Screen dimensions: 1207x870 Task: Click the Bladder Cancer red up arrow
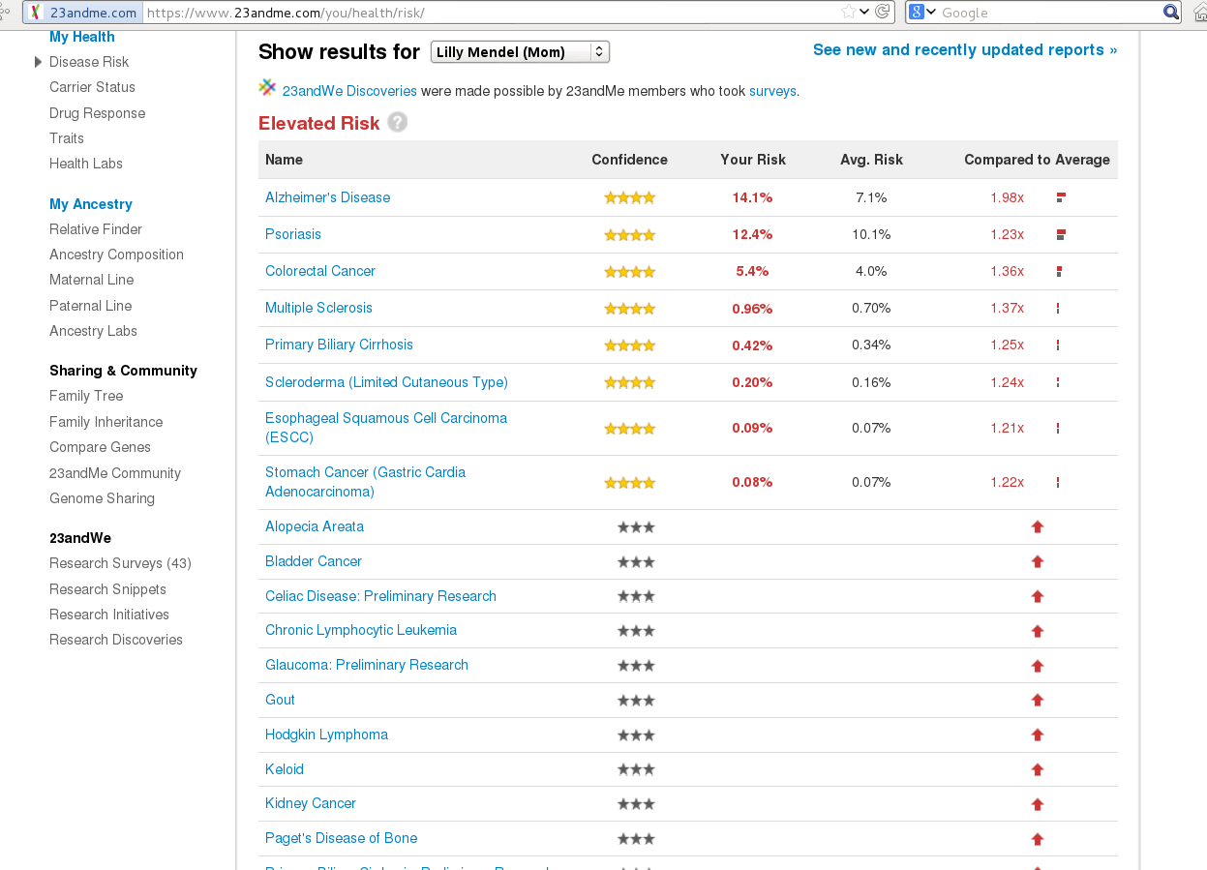click(1038, 561)
